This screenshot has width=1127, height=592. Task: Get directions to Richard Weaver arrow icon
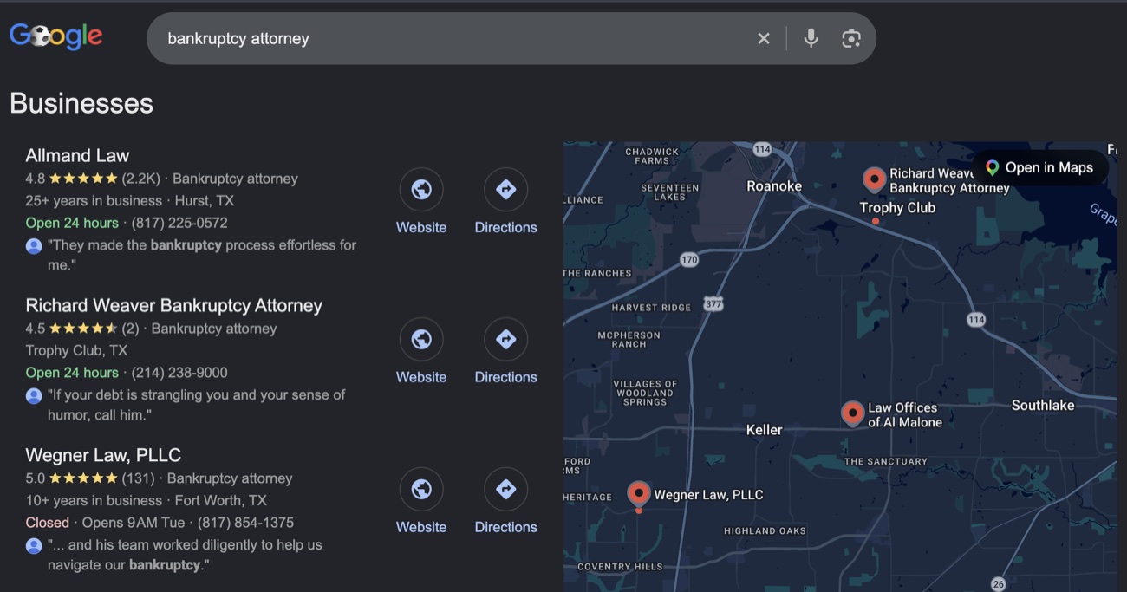(505, 340)
